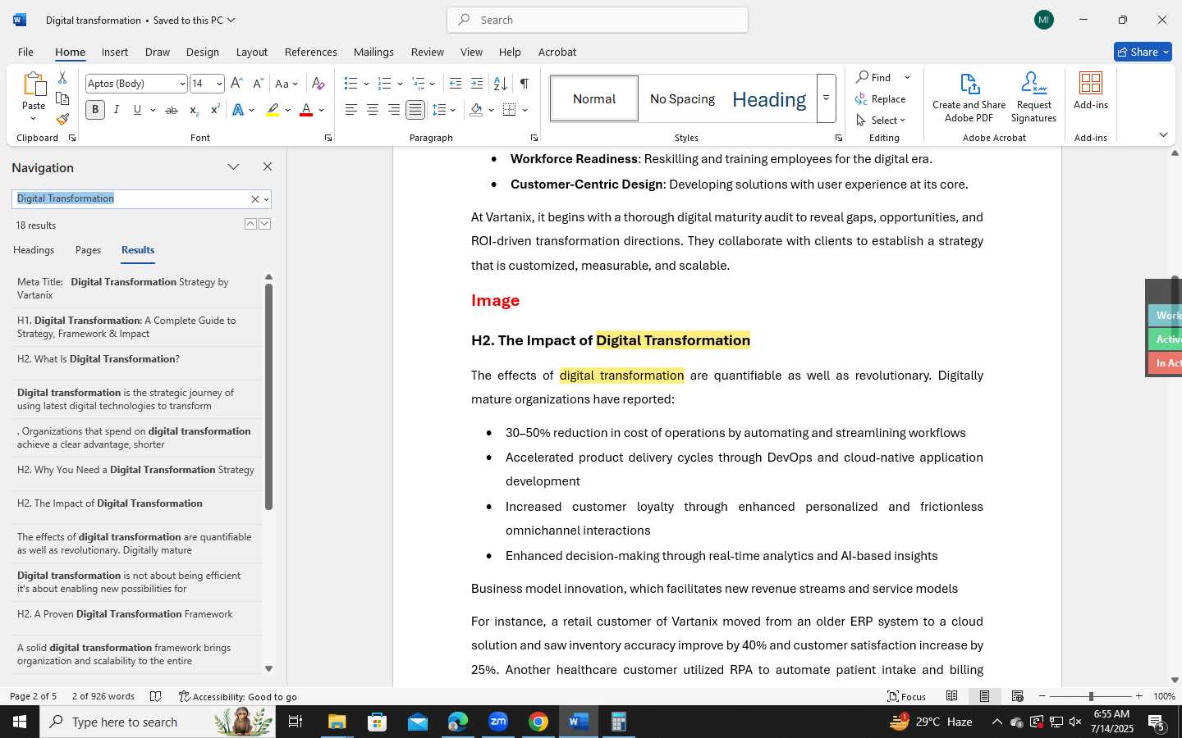The height and width of the screenshot is (738, 1182).
Task: Open Zoom app from taskbar
Action: pyautogui.click(x=498, y=722)
